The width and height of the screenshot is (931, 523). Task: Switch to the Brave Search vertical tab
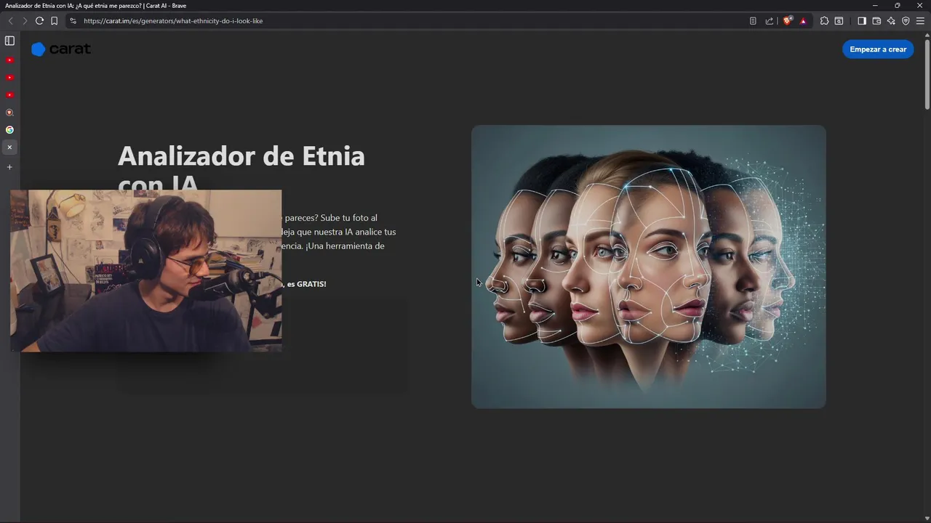[9, 113]
